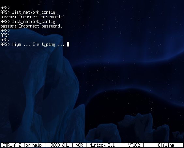Image resolution: width=184 pixels, height=148 pixels.
Task: Click the first 'list_network_config' command line
Action: click(28, 12)
